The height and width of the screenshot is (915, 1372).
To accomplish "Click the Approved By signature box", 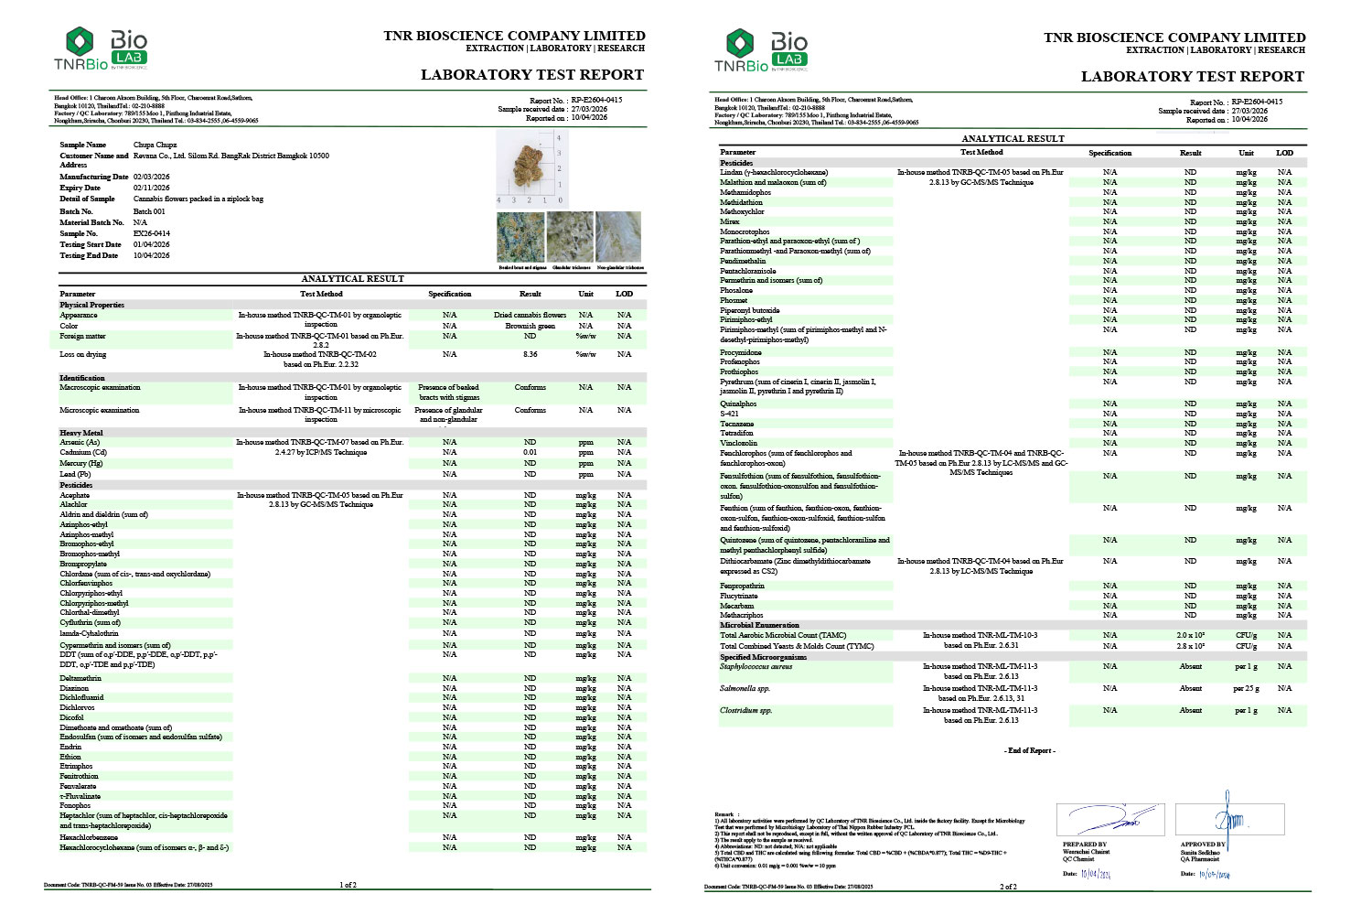I will [x=1231, y=819].
